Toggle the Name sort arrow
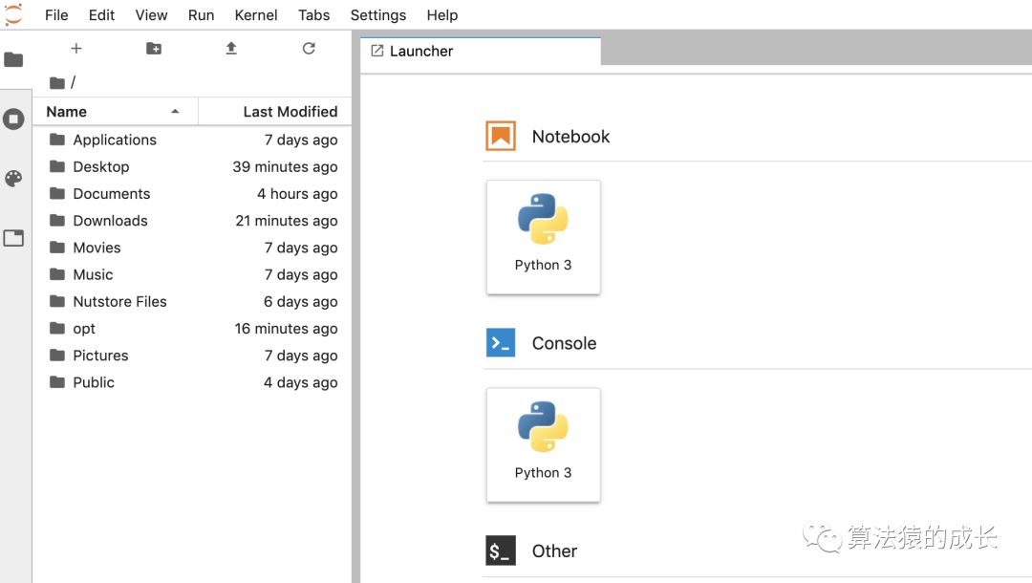The height and width of the screenshot is (583, 1032). coord(175,112)
